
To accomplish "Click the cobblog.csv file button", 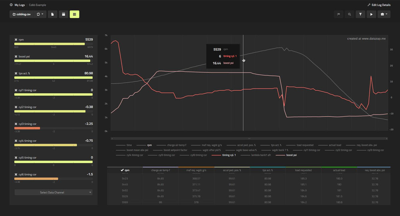I will pyautogui.click(x=22, y=14).
